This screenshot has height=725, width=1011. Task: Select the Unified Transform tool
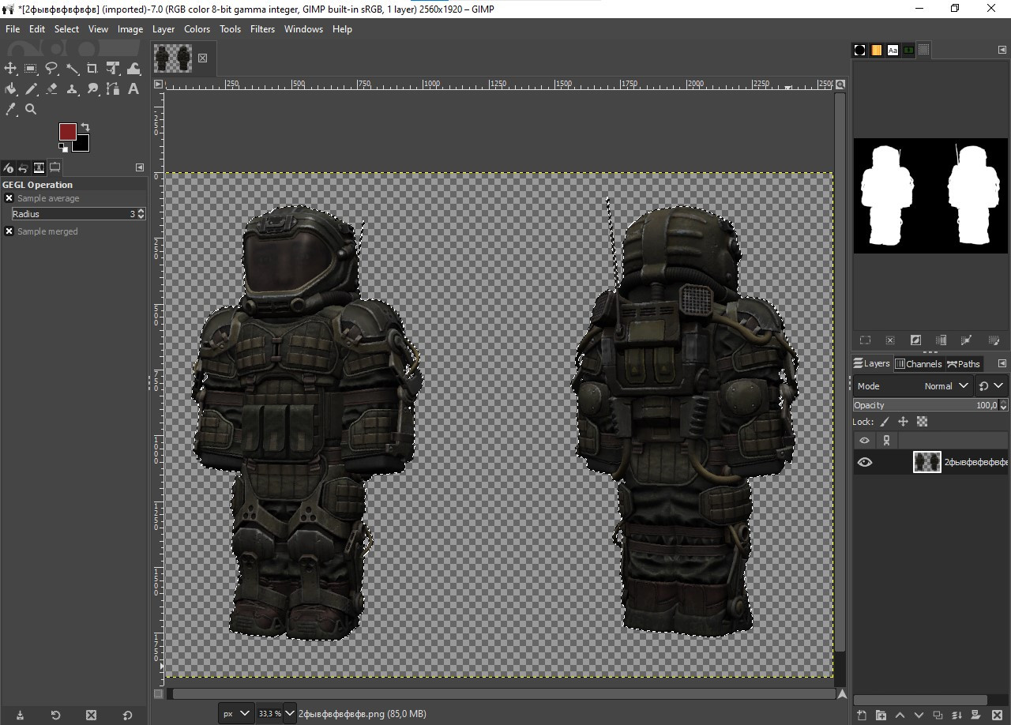click(113, 69)
